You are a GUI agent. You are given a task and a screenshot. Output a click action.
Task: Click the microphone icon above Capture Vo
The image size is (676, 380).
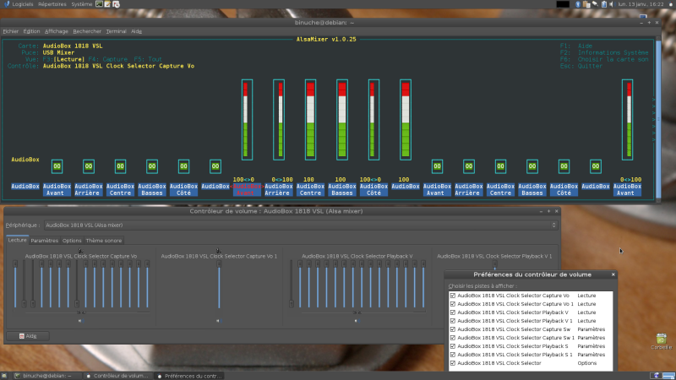tap(80, 250)
